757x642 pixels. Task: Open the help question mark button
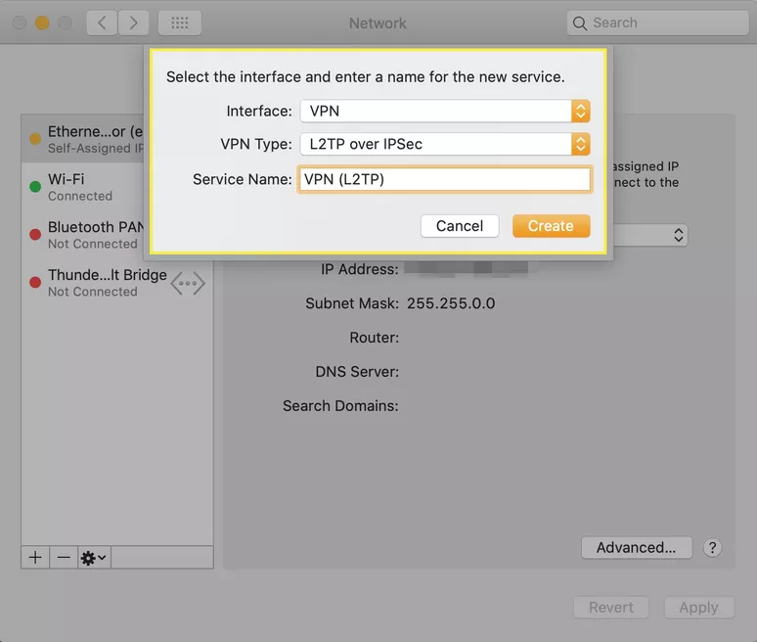coord(712,548)
